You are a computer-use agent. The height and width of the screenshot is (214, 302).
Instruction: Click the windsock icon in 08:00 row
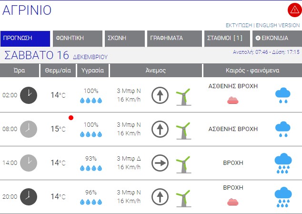[183, 130]
